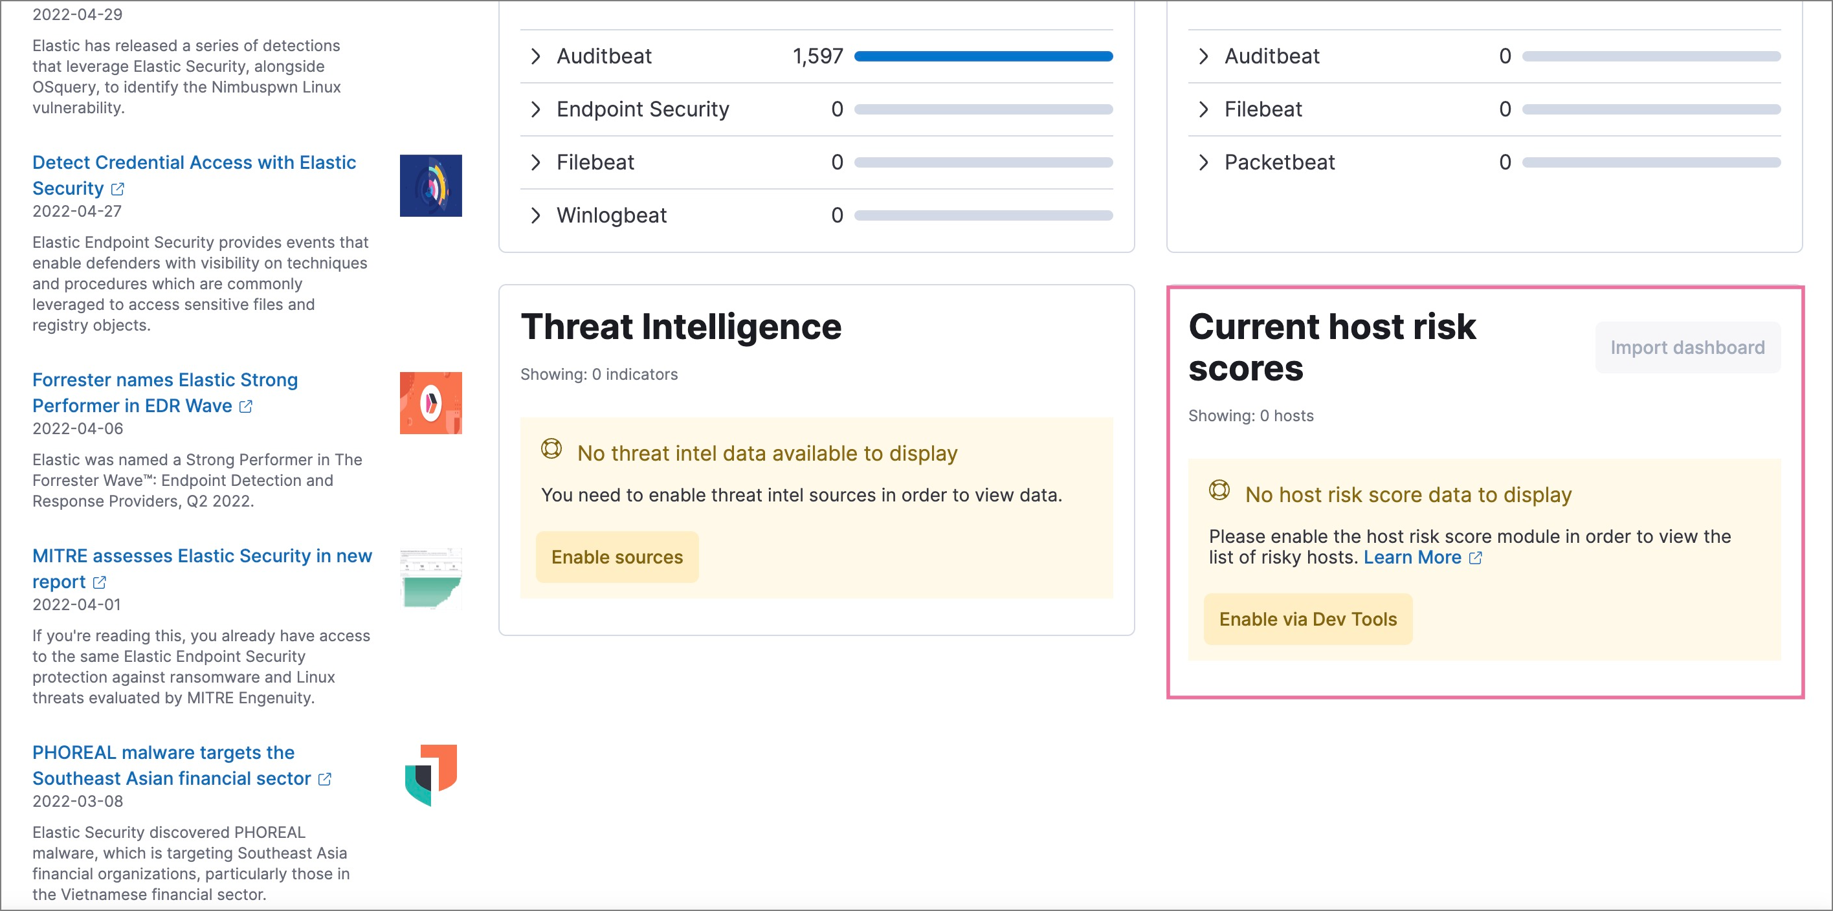This screenshot has width=1833, height=911.
Task: Open the PHOREAL malware article thumbnail
Action: 430,776
